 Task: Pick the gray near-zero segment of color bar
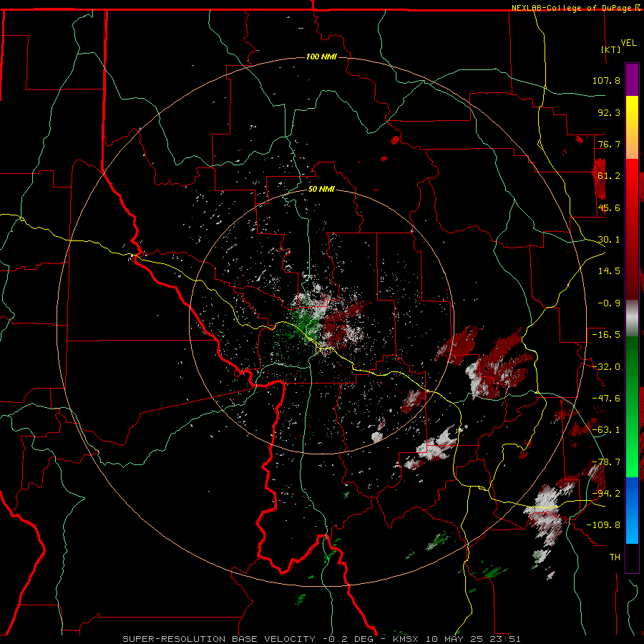pos(632,318)
